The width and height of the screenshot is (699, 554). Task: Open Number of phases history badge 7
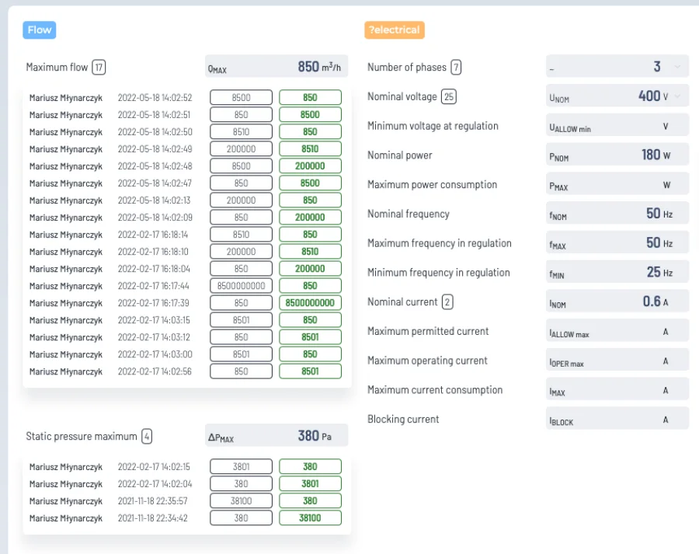456,68
